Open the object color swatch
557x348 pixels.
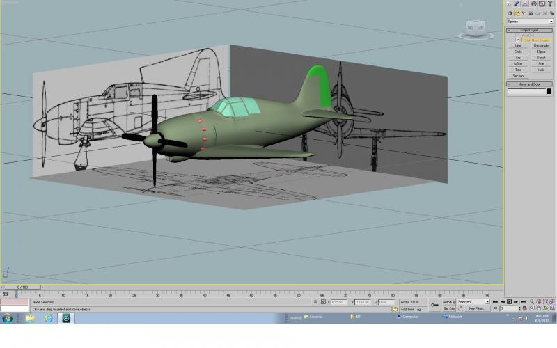(x=549, y=92)
